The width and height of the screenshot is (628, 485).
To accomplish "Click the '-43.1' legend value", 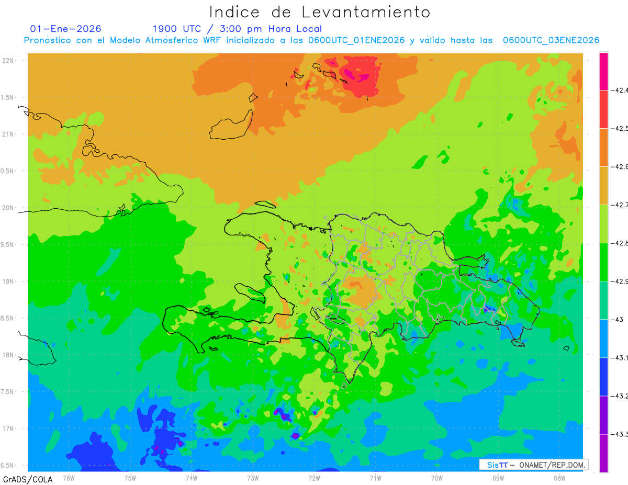I will pyautogui.click(x=620, y=357).
